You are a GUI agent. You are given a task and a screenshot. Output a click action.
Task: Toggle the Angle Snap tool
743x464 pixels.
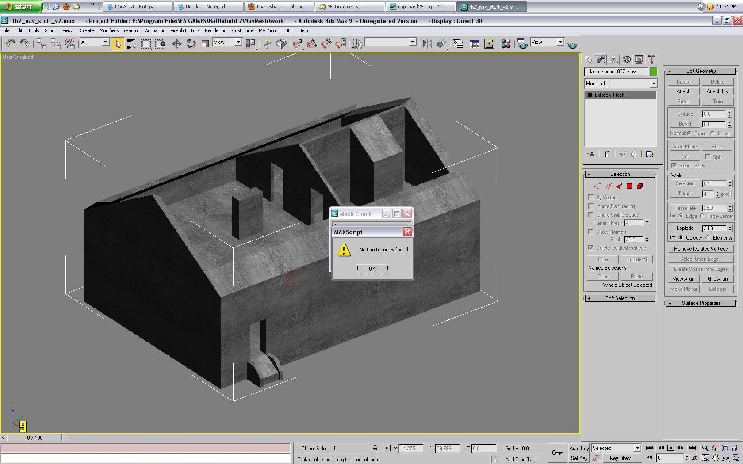312,43
